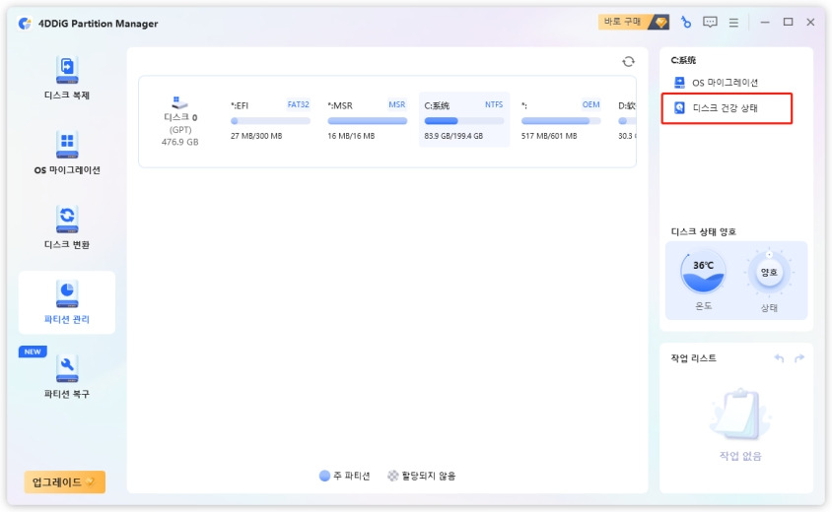Click the 작업 없음 clipboard icon
The height and width of the screenshot is (512, 832).
click(739, 414)
